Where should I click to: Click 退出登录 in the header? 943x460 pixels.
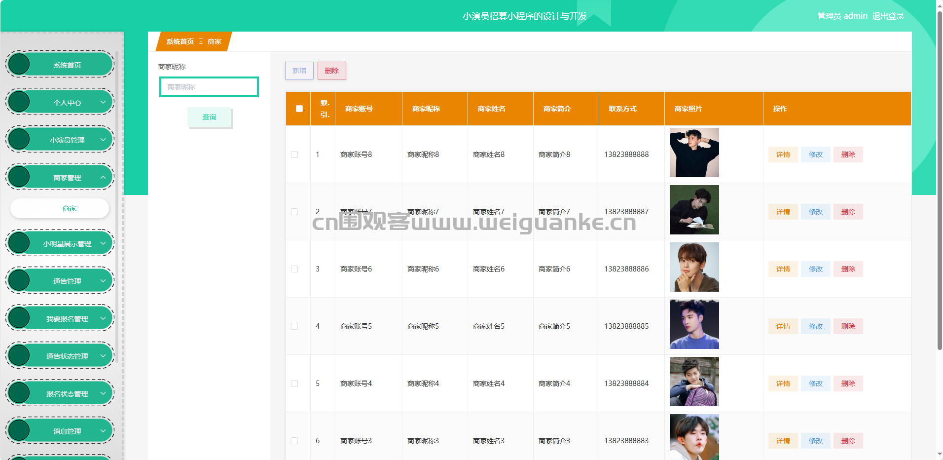888,16
